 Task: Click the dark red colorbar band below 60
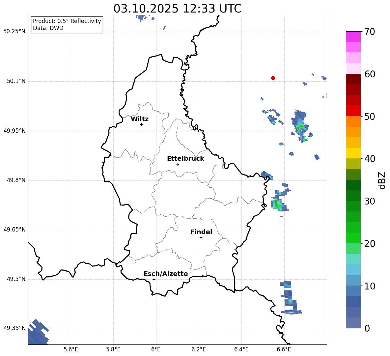coord(353,79)
